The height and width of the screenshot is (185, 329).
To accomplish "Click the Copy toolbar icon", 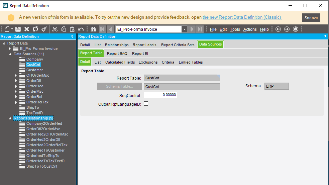I will [64, 29].
